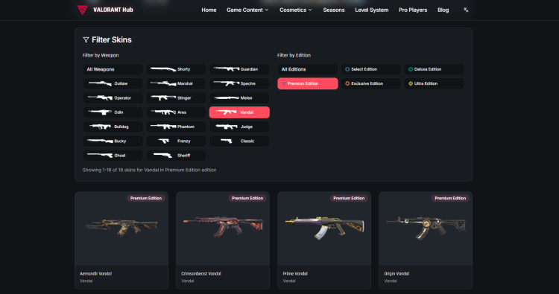Select the Select Edition filter

coord(370,69)
